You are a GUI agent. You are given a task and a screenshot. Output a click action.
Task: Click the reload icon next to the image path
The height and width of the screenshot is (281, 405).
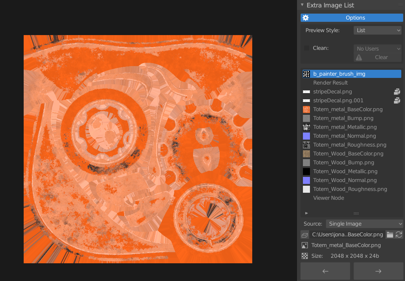click(399, 234)
